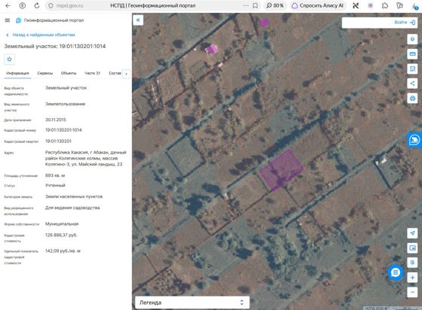This screenshot has width=422, height=310.
Task: Click the Войти login button
Action: coord(405,23)
